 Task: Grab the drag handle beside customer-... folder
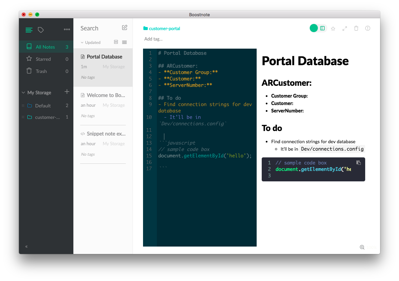pos(23,117)
